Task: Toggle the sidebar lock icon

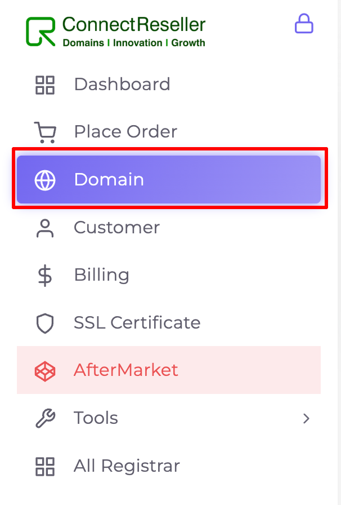Action: [304, 24]
